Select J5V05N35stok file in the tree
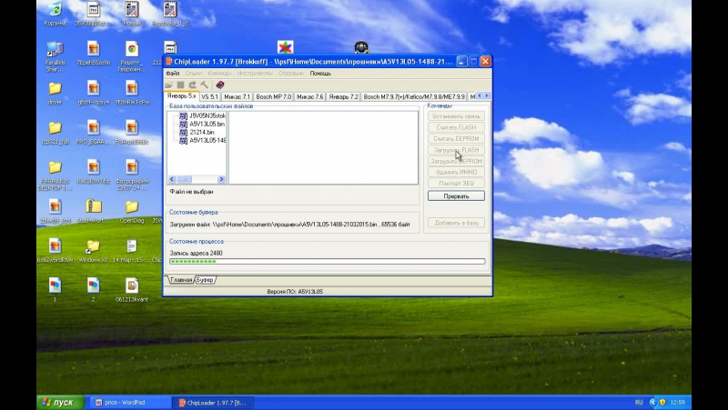Screen dimensions: 728x410 [202, 115]
